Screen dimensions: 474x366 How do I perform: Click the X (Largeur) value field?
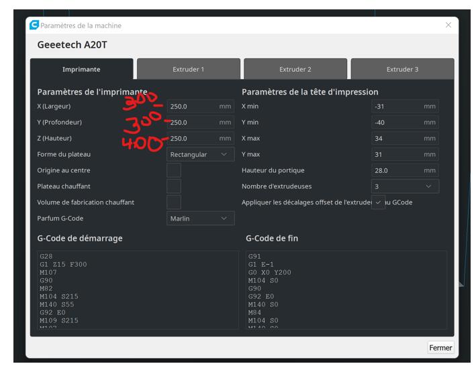(201, 106)
